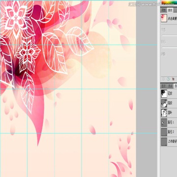Viewport: 177px width, 177px height.
Task: Click the density slider in masks panel
Action: (170, 35)
